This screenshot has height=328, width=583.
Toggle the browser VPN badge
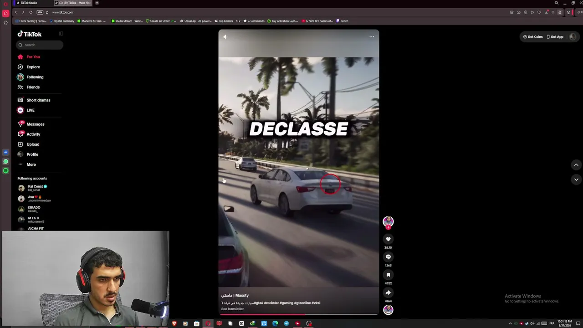(40, 12)
